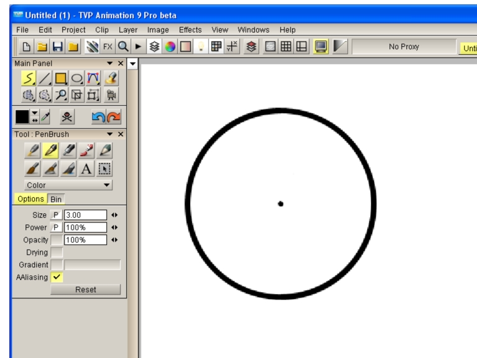
Task: Select the straight line tool
Action: point(45,78)
